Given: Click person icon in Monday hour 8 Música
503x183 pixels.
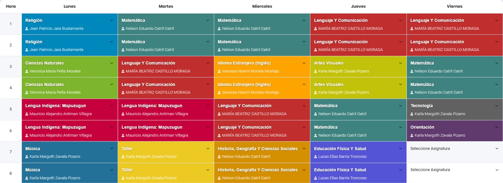Looking at the screenshot, I should click(x=27, y=178).
